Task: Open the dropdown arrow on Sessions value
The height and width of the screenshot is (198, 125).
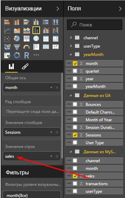Action: (51, 132)
